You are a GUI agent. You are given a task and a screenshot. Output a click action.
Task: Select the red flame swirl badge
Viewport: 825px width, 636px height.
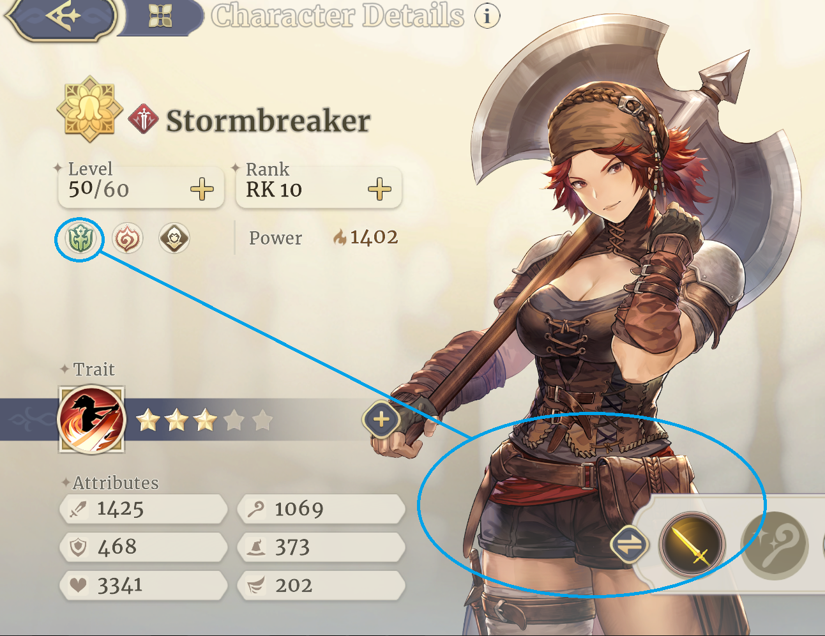click(x=128, y=239)
